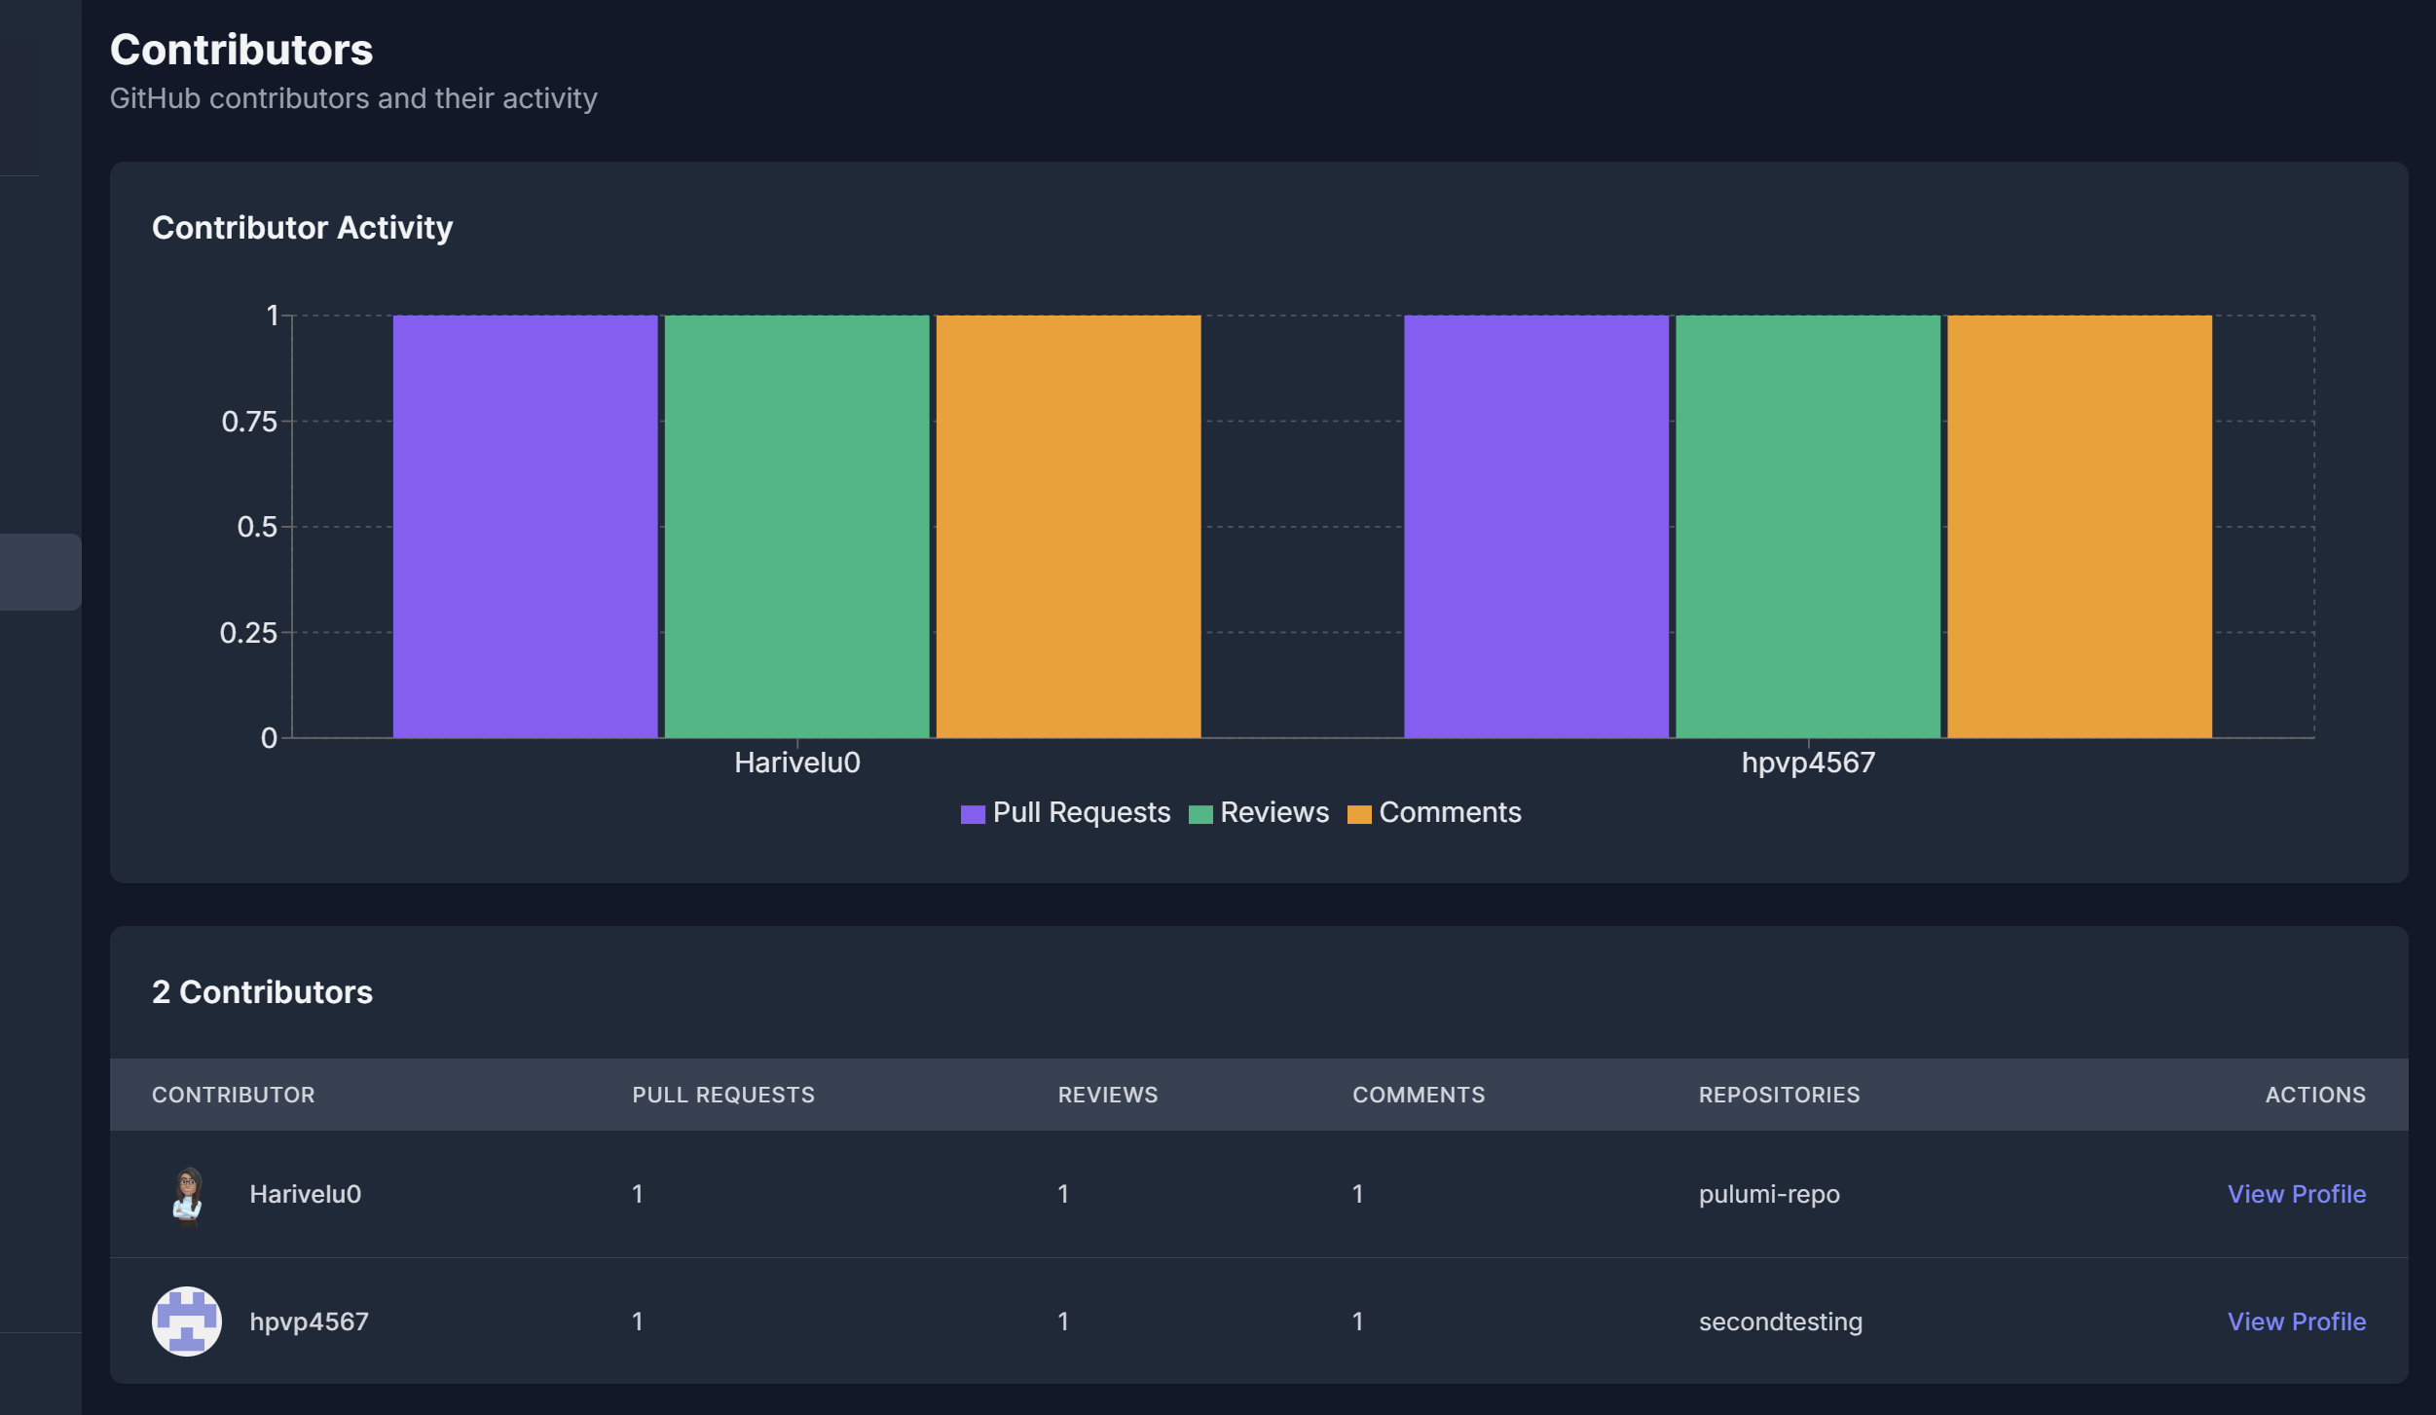Select Harivelu0 purple Pull Requests bar

(x=526, y=526)
